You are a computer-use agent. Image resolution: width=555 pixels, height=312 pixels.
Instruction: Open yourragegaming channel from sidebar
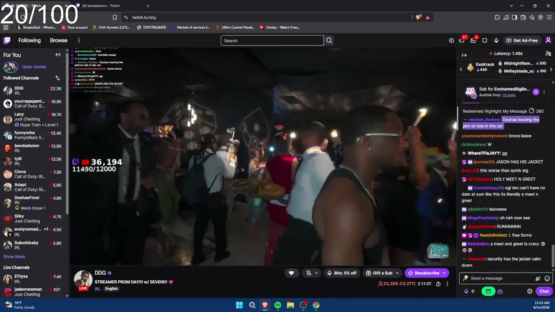33,104
